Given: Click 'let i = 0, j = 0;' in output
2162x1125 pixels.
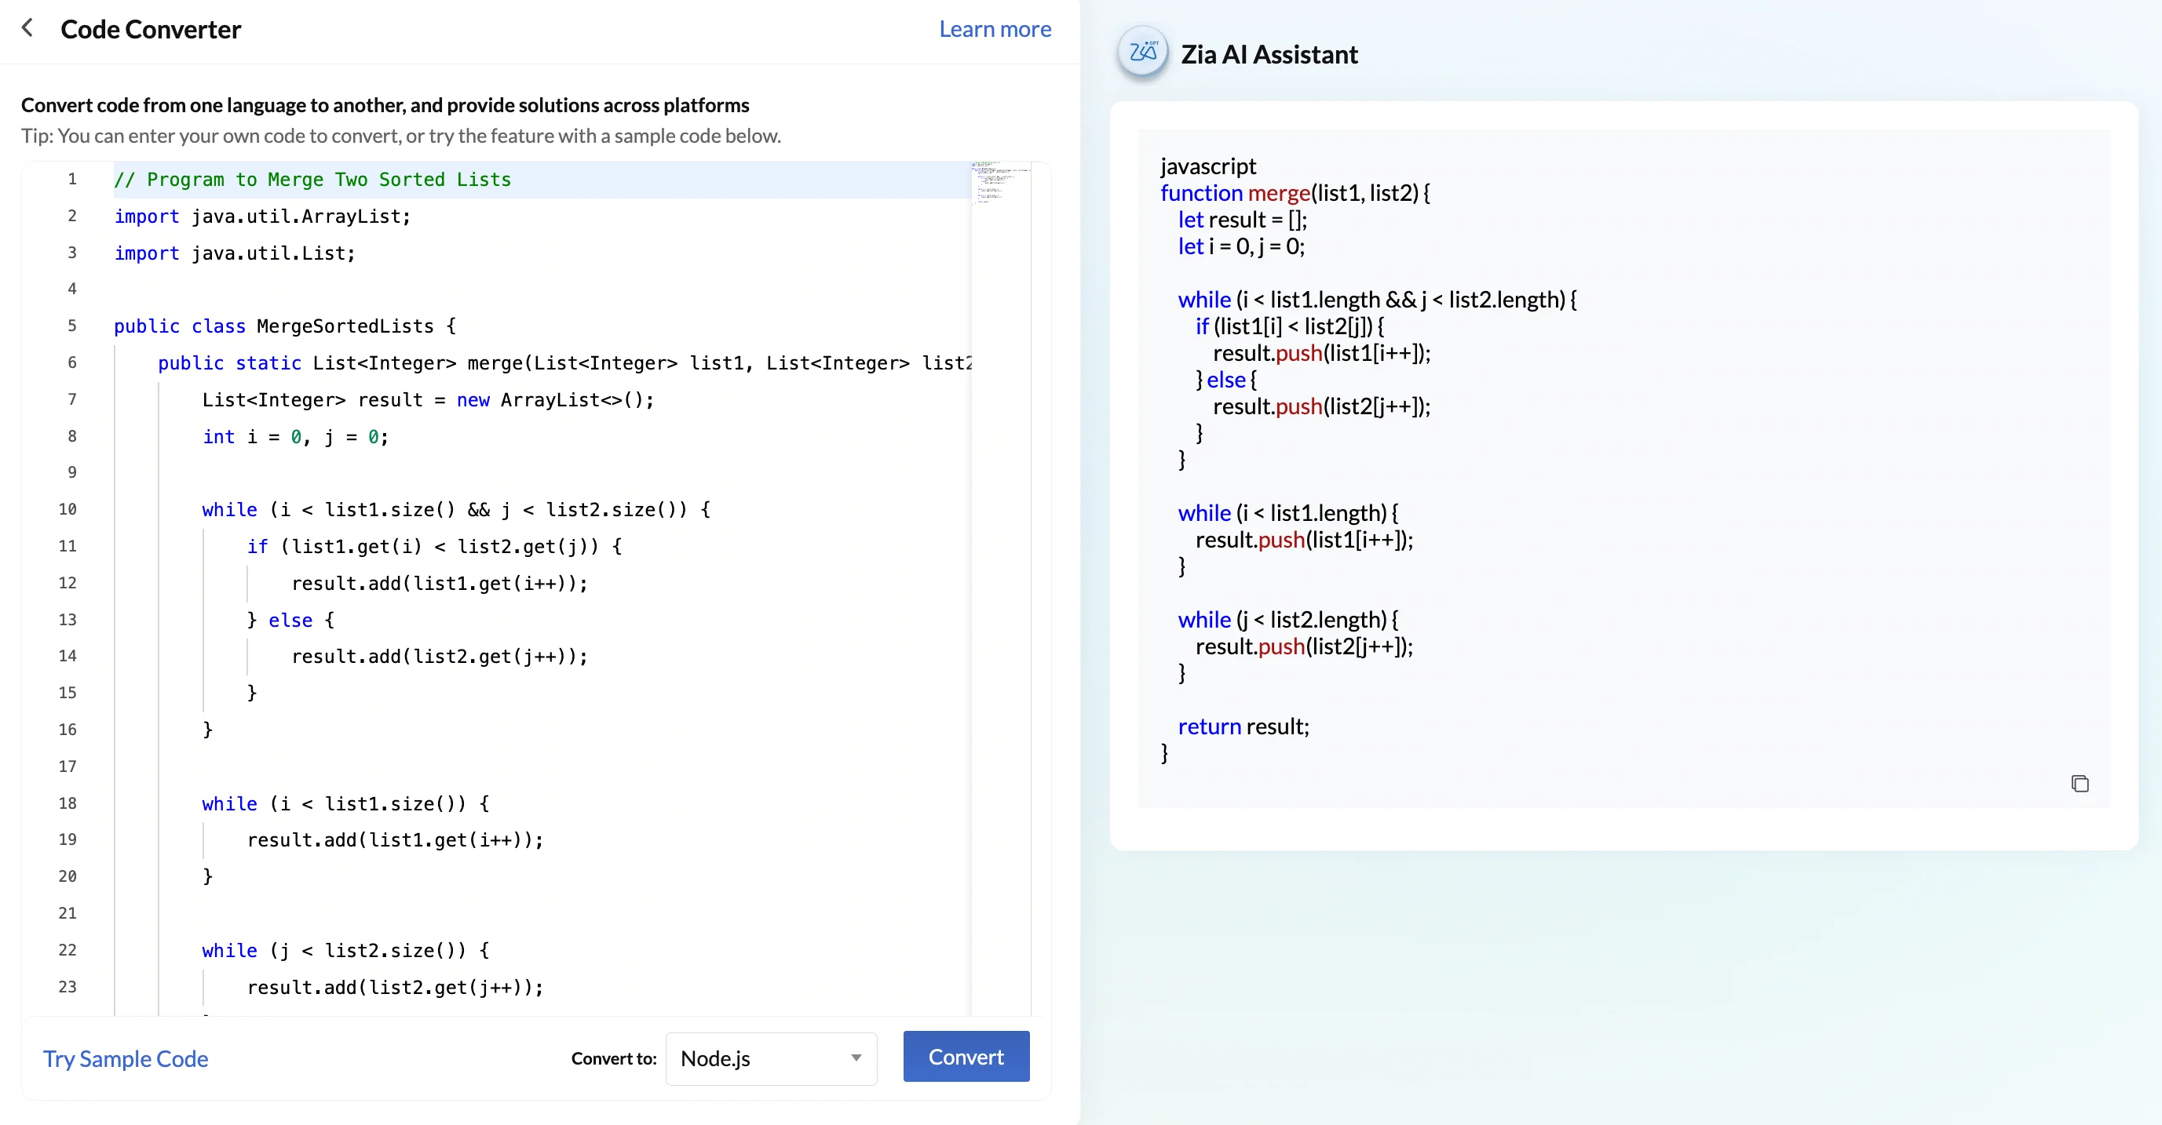Looking at the screenshot, I should tap(1240, 246).
